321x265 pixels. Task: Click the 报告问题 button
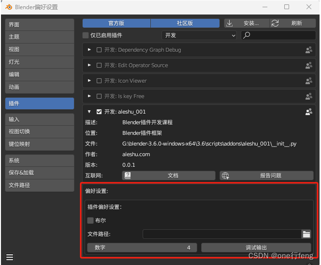coord(266,176)
